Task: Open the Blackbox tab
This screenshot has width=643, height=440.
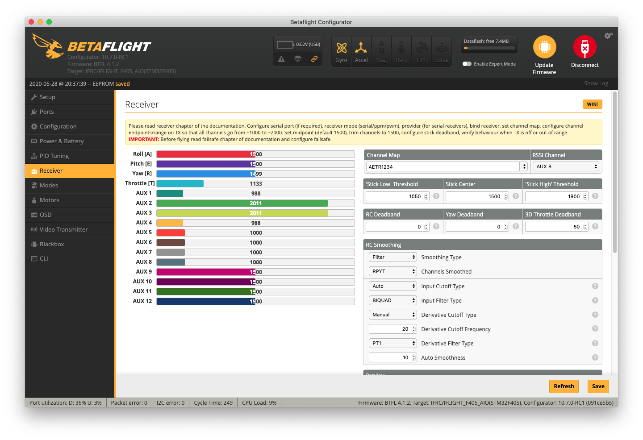Action: 70,244
